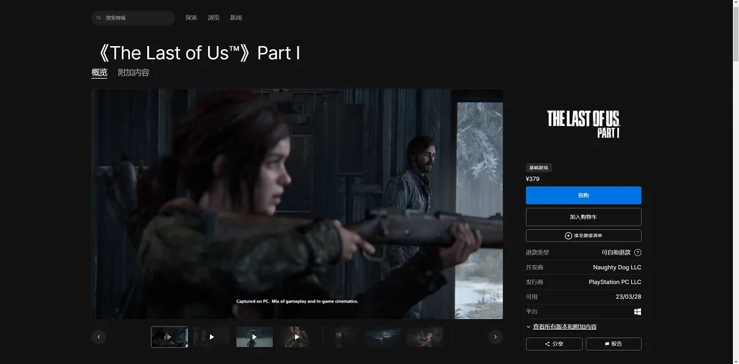This screenshot has width=739, height=364.
Task: Click the page vertical scrollbar
Action: (735, 34)
